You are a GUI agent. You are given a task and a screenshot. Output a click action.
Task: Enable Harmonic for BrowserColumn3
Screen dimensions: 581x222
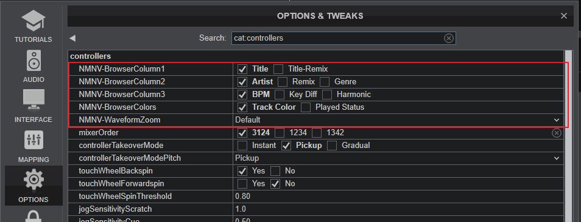coord(327,95)
